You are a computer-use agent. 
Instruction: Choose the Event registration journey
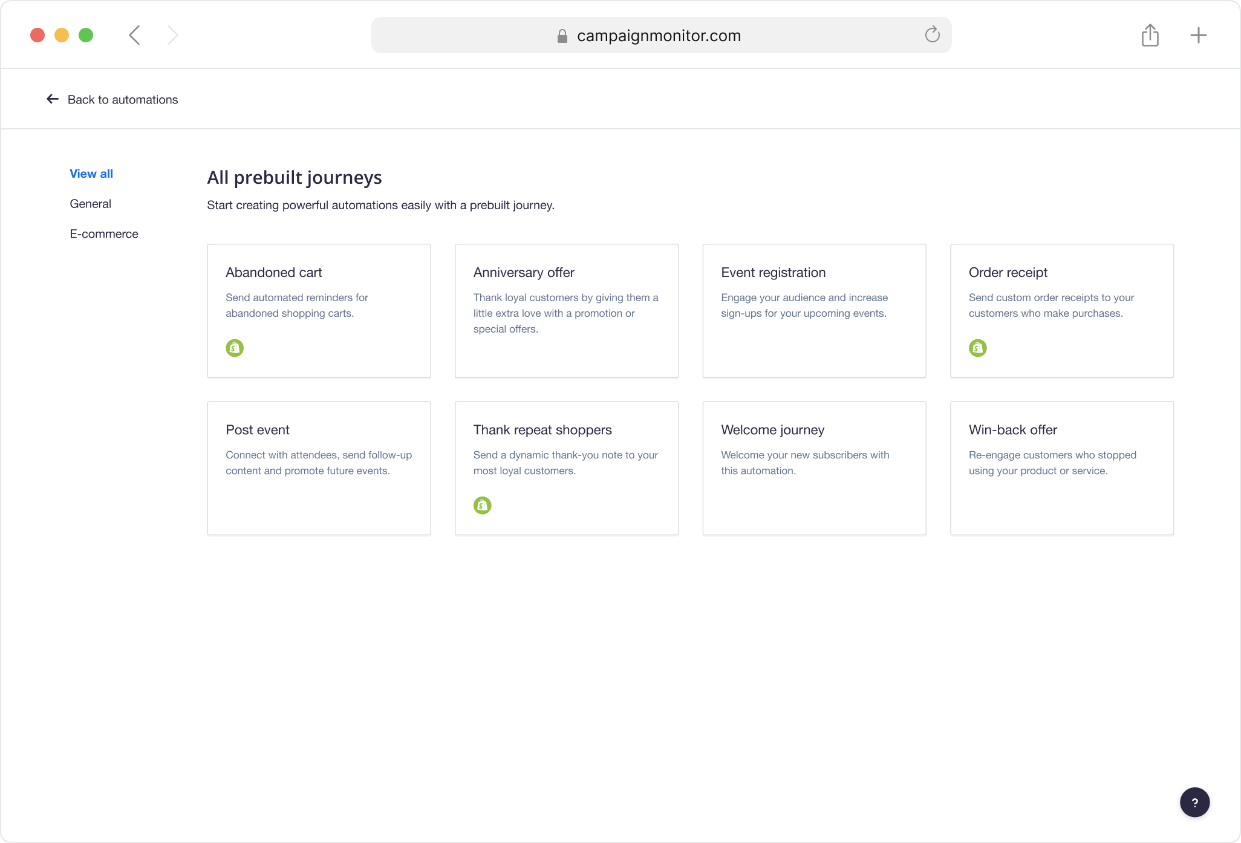click(x=814, y=311)
